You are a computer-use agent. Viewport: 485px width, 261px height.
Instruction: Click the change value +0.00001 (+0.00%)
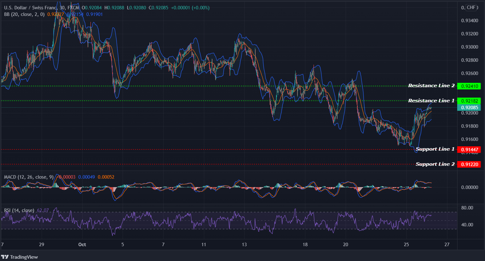click(190, 8)
